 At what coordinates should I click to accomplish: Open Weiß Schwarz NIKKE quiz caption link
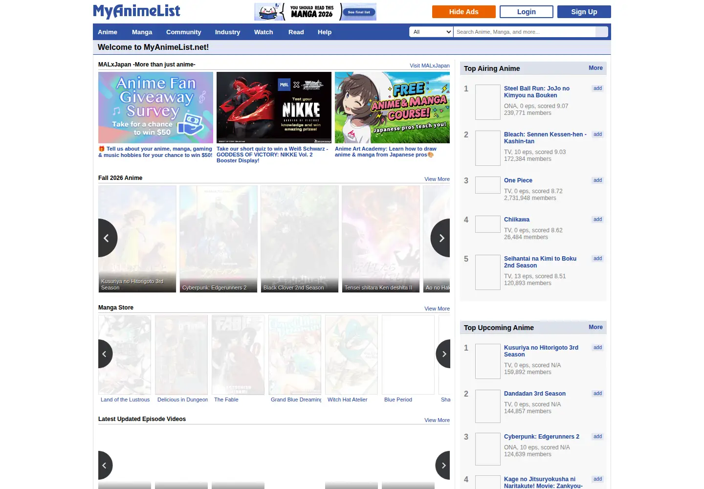point(272,155)
